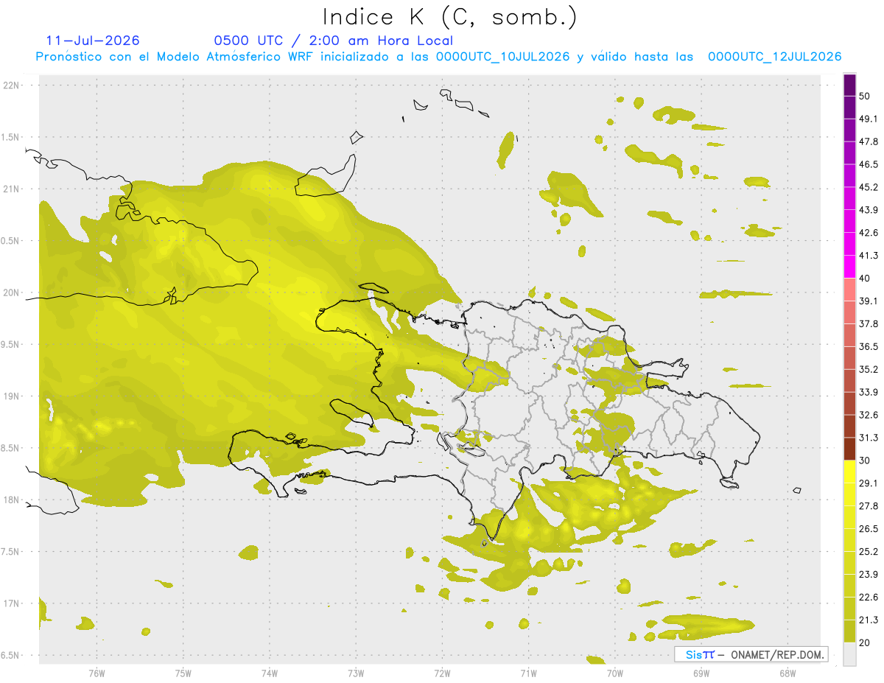The width and height of the screenshot is (884, 683).
Task: Click the "50" color bar value
Action: pyautogui.click(x=865, y=97)
